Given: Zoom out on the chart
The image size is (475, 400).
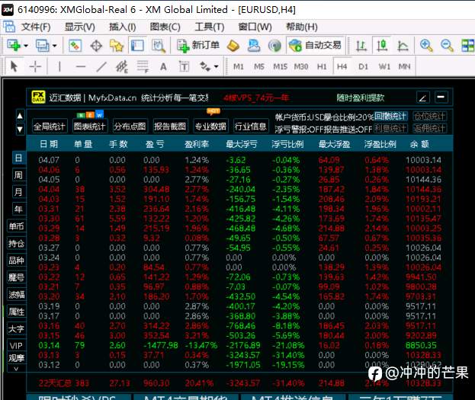Looking at the screenshot, I should [447, 46].
